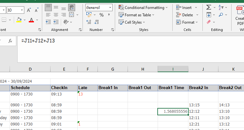
Task: Click Break2 In cell 12:11
Action: [203, 118]
